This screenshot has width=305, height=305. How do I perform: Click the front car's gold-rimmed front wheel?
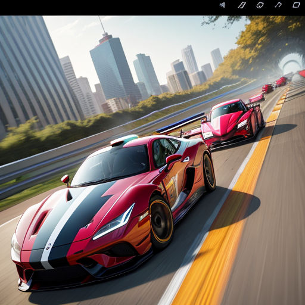[161, 222]
